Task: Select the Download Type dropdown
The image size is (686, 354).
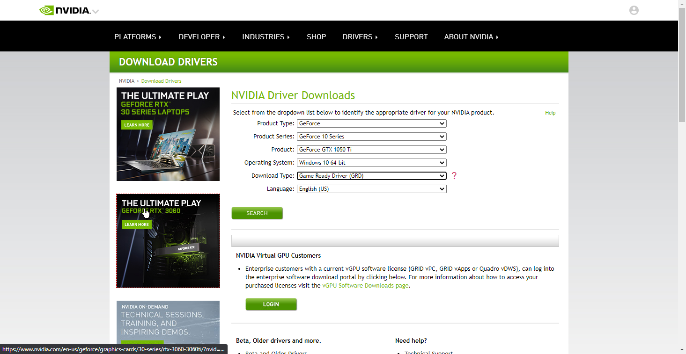Action: click(x=371, y=176)
